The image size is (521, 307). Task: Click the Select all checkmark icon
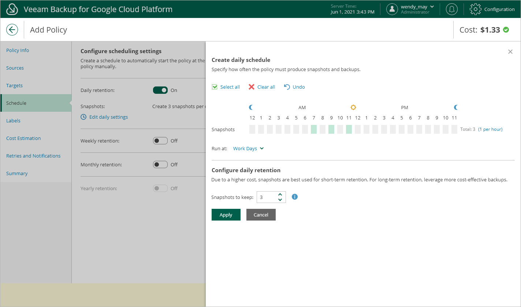tap(215, 87)
